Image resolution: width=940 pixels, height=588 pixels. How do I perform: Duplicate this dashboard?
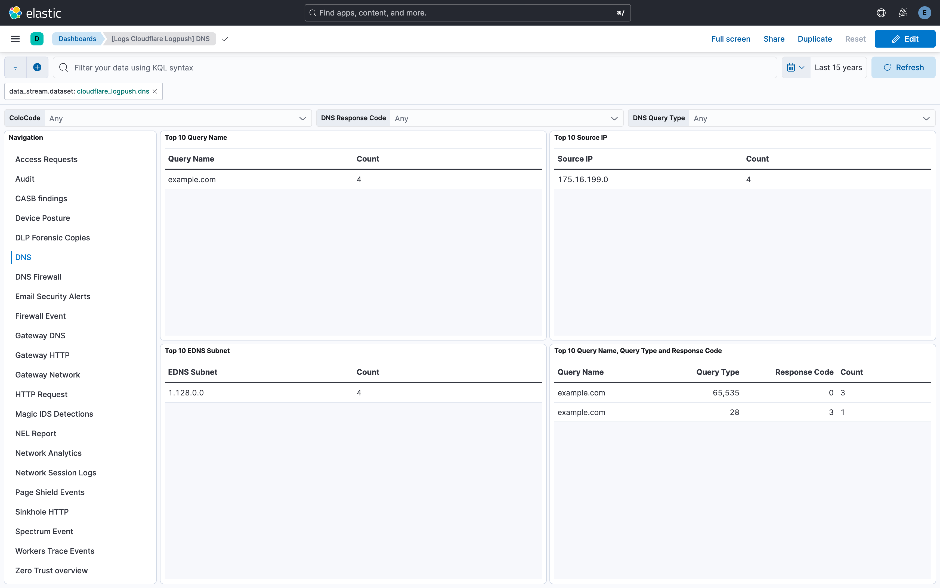click(814, 39)
